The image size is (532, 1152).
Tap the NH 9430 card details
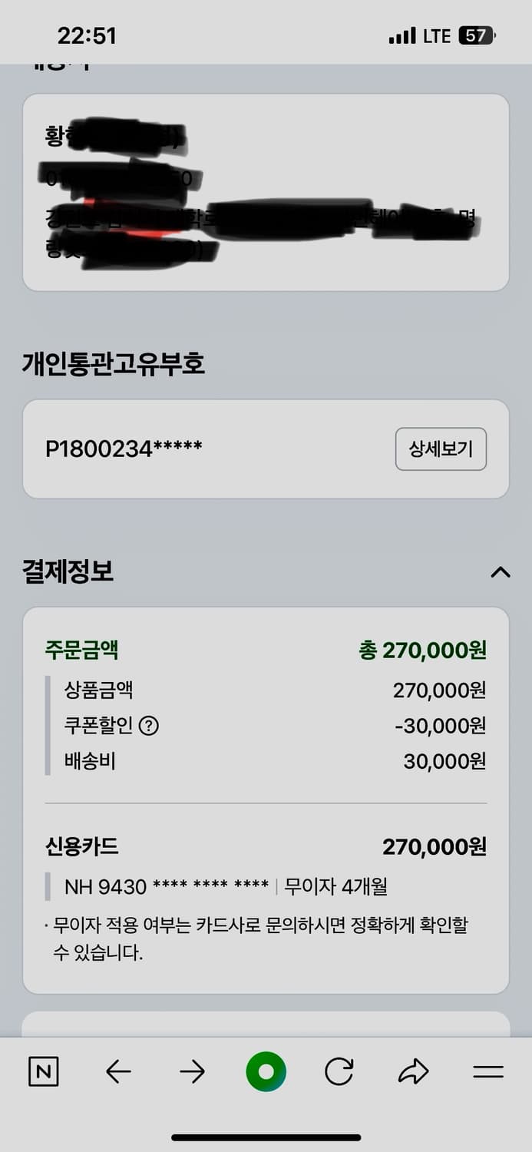click(x=167, y=887)
